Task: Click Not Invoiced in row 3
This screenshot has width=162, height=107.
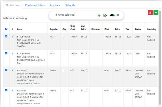Action: tap(151, 38)
